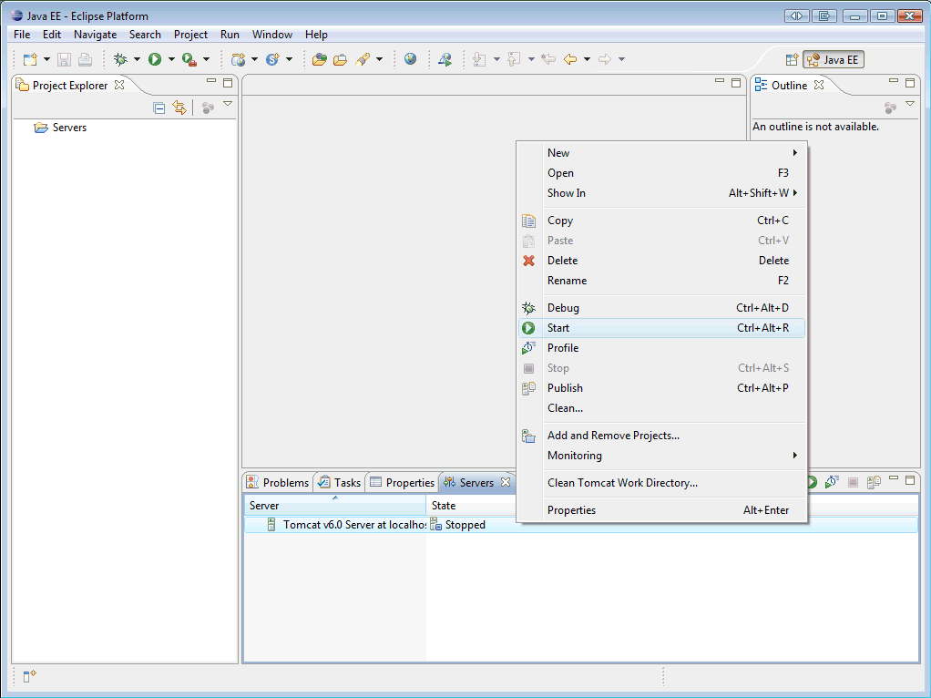Open the New wizard dropdown arrow
Viewport: 931px width, 698px height.
(46, 59)
